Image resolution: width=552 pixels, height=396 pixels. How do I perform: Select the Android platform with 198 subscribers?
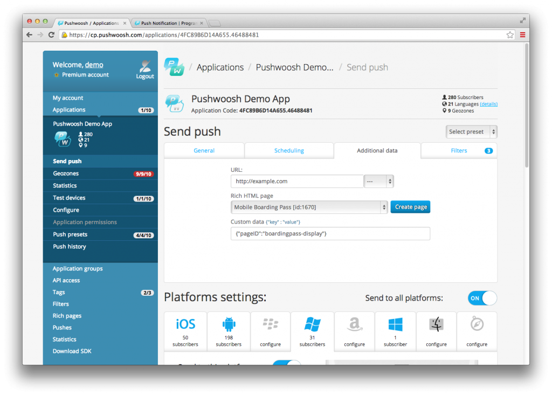coord(229,331)
